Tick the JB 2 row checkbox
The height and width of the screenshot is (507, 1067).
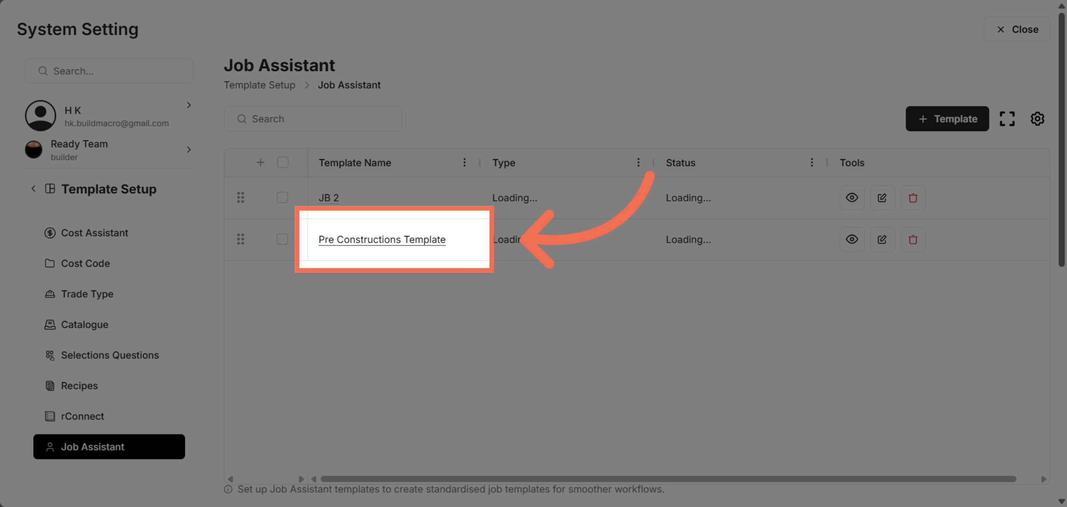coord(282,197)
